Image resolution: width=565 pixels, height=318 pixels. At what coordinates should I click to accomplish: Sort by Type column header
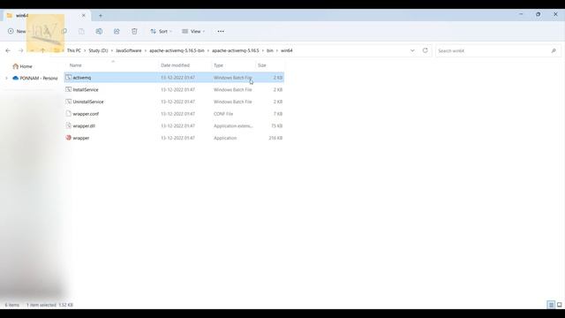click(x=218, y=65)
